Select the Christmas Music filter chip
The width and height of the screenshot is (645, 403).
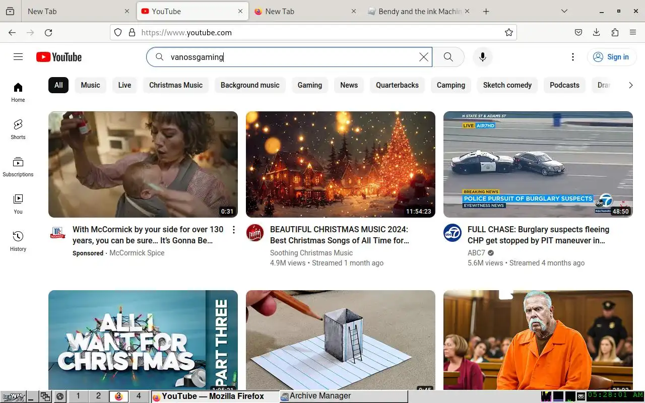point(176,85)
